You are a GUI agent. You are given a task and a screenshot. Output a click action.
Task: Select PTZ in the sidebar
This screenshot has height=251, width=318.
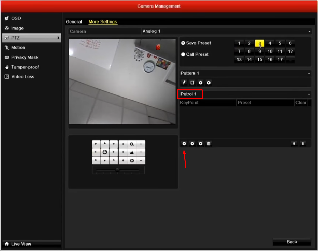point(31,38)
